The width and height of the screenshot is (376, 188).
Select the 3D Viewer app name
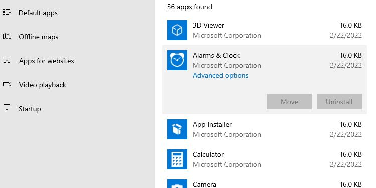coord(208,25)
